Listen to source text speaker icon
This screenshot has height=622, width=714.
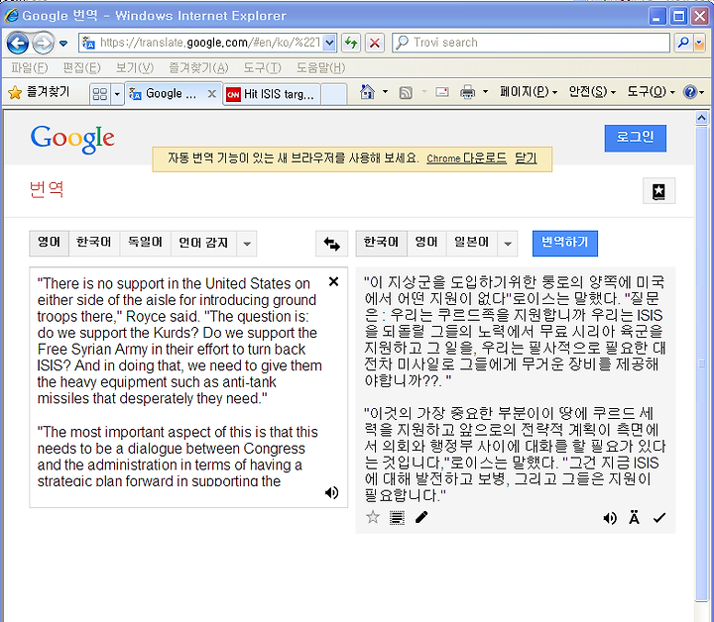click(332, 492)
